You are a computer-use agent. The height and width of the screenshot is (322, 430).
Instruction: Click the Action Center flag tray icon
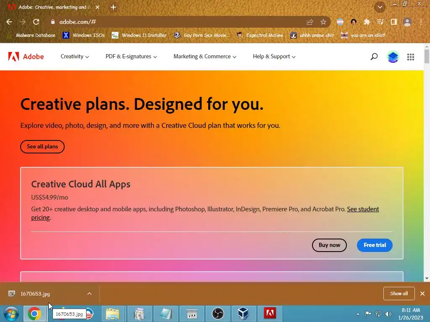(x=368, y=314)
